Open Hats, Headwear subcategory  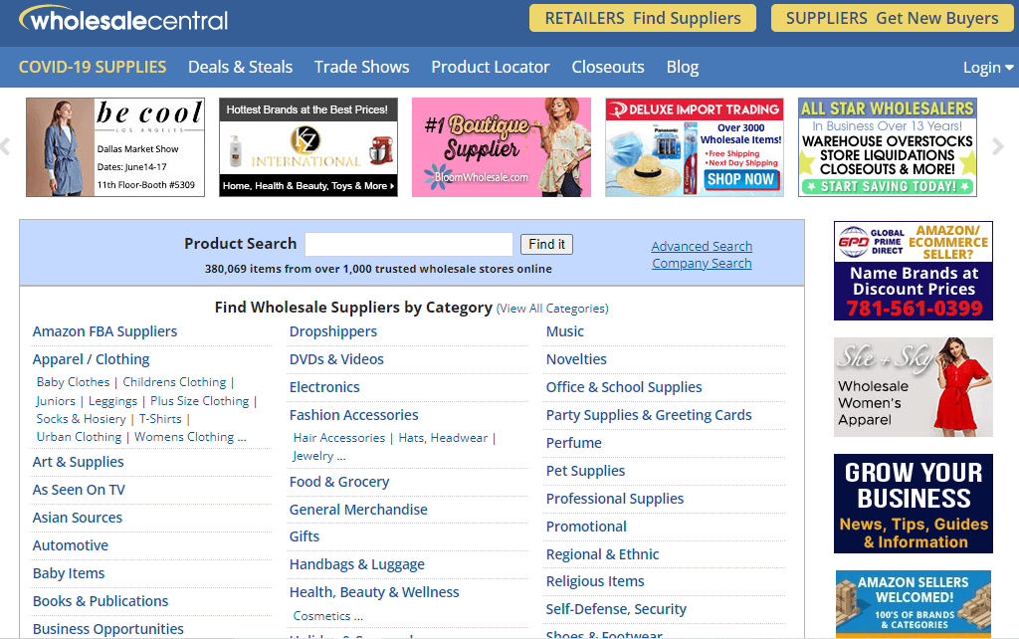(443, 438)
